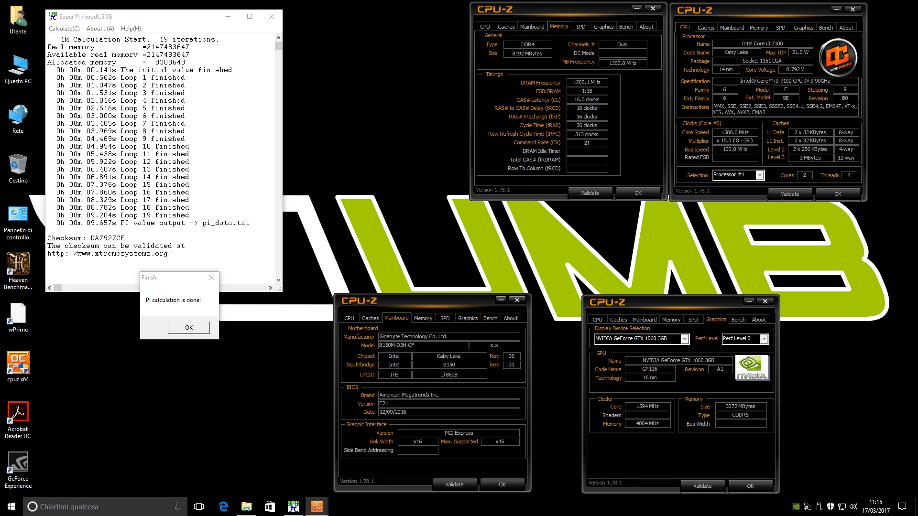Open Bench tab in Mainboard CPU-Z window
The width and height of the screenshot is (918, 516).
coord(490,318)
